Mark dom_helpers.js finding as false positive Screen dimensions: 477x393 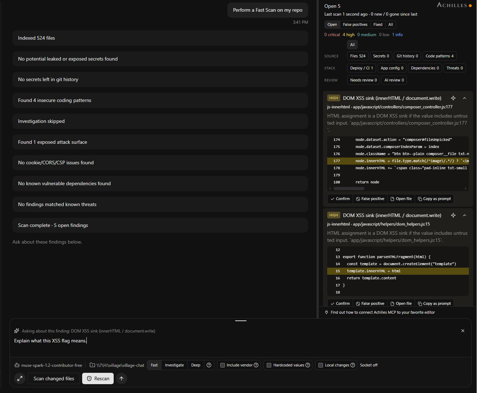[370, 303]
